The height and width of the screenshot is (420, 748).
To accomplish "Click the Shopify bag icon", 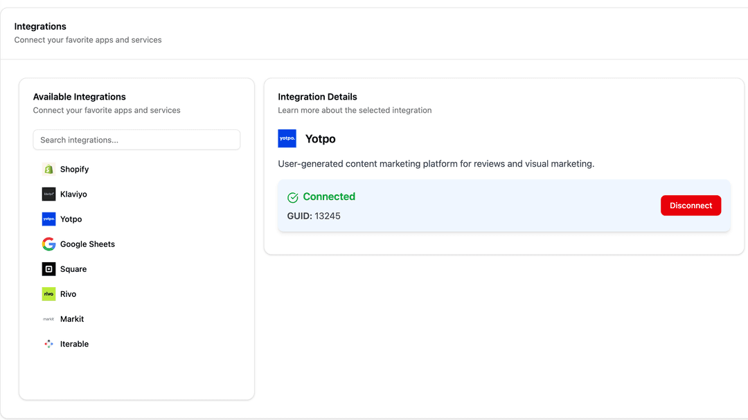I will [48, 170].
